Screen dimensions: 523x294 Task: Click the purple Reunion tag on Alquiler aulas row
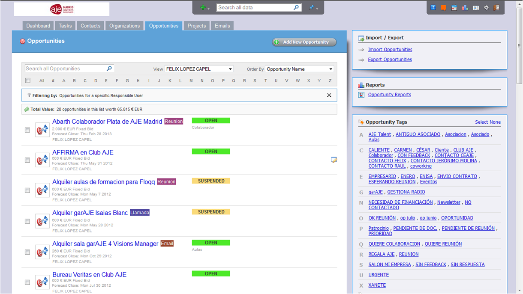[x=166, y=181]
